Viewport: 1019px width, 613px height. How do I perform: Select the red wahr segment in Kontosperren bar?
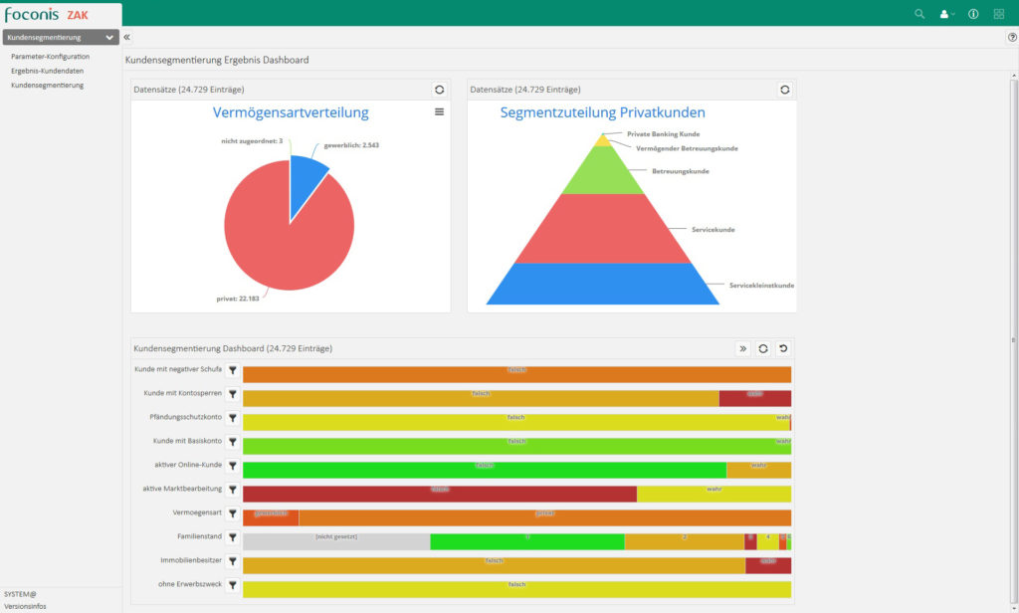[x=755, y=398]
